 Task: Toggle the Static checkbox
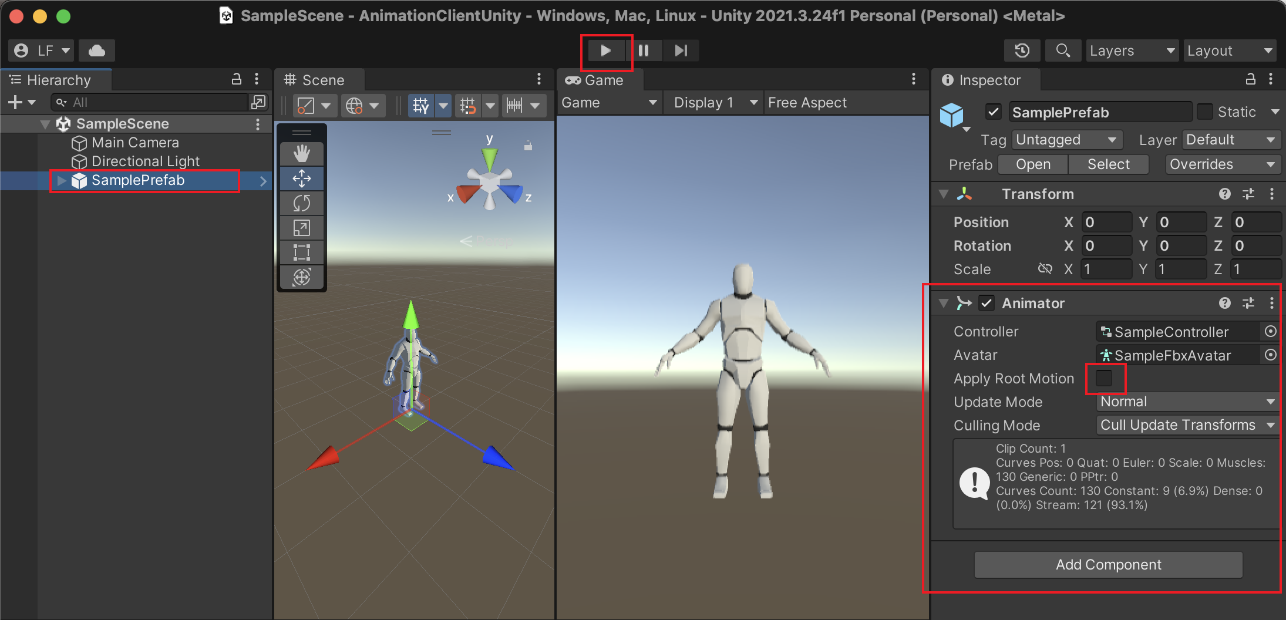[x=1205, y=112]
